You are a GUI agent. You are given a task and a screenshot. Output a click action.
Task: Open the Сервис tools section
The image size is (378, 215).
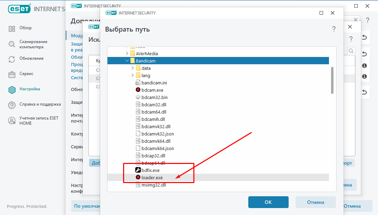(x=26, y=74)
